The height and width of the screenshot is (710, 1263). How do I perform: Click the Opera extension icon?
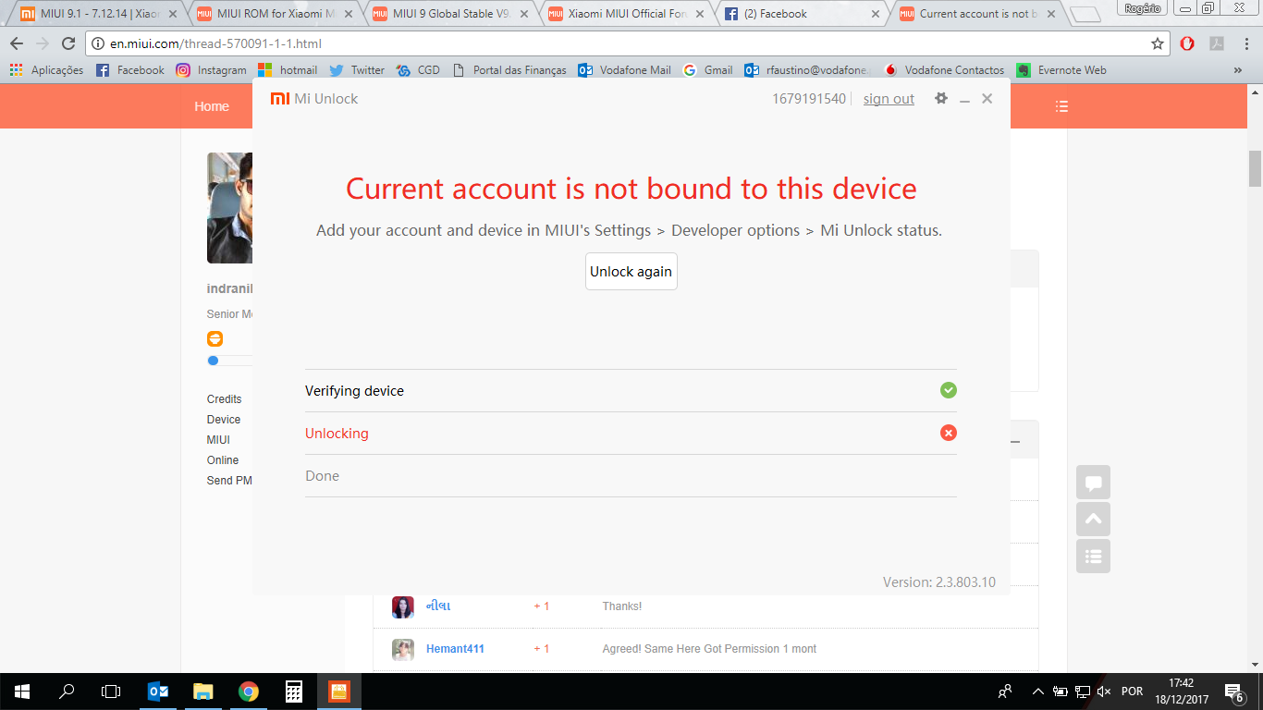(1187, 43)
